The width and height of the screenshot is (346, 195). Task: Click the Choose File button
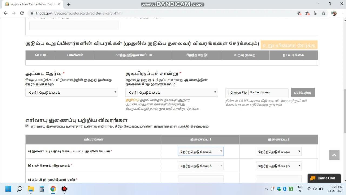[238, 93]
